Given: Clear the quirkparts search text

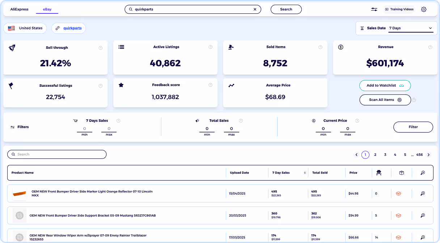Looking at the screenshot, I should coord(255,9).
